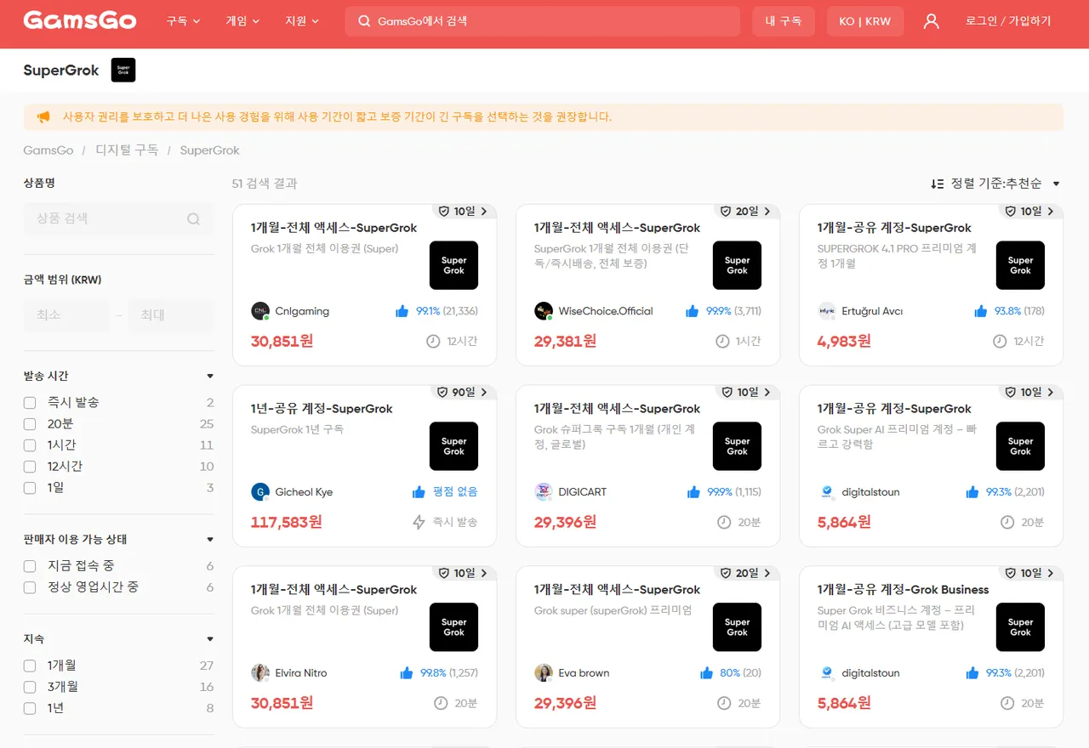Viewport: 1089px width, 748px height.
Task: Click the DIGICART seller avatar
Action: 544,492
